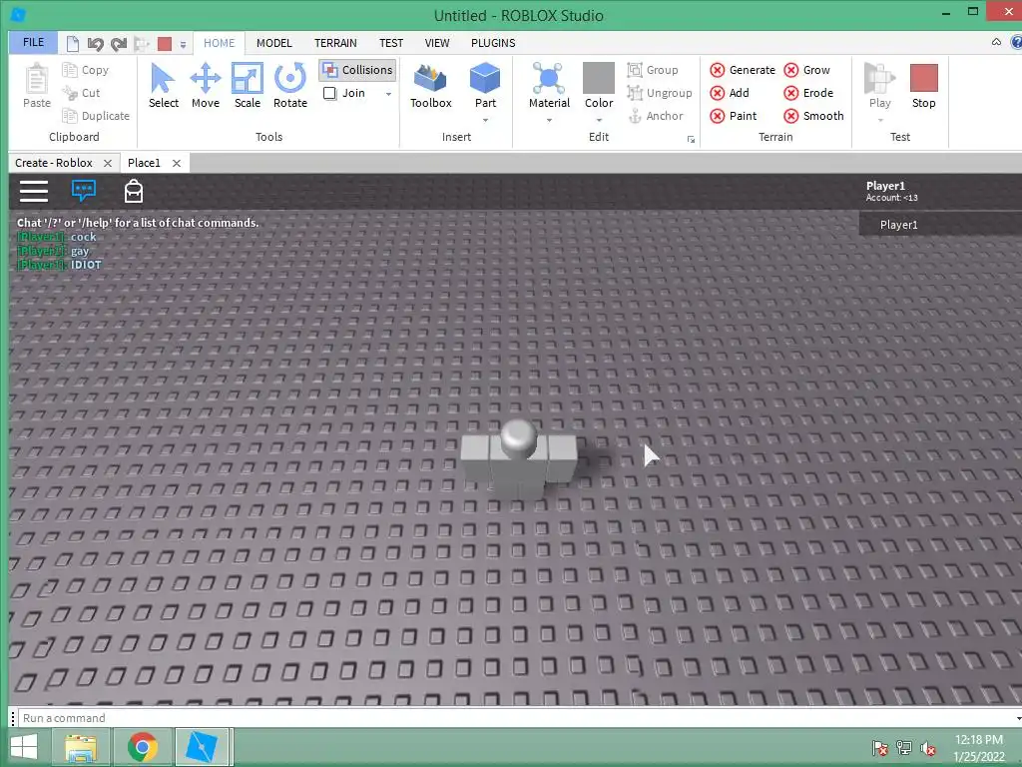Click Paint terrain

click(734, 116)
